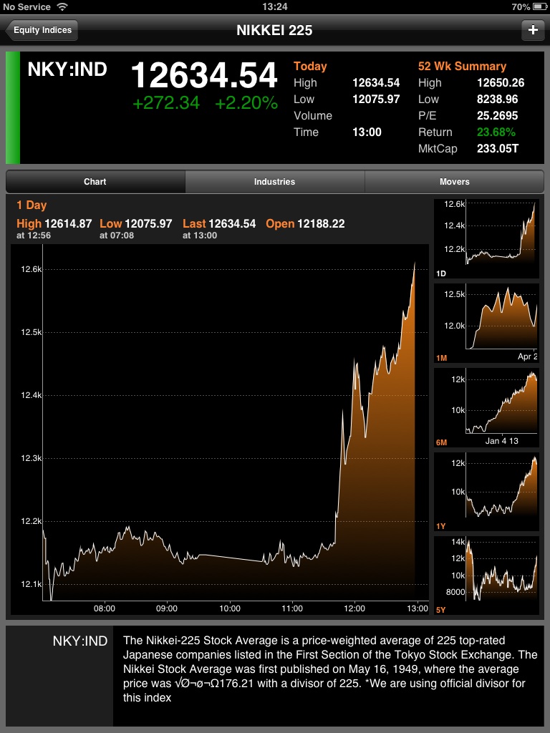The image size is (550, 733).
Task: Tap today's Low value 12075.97
Action: pos(376,99)
